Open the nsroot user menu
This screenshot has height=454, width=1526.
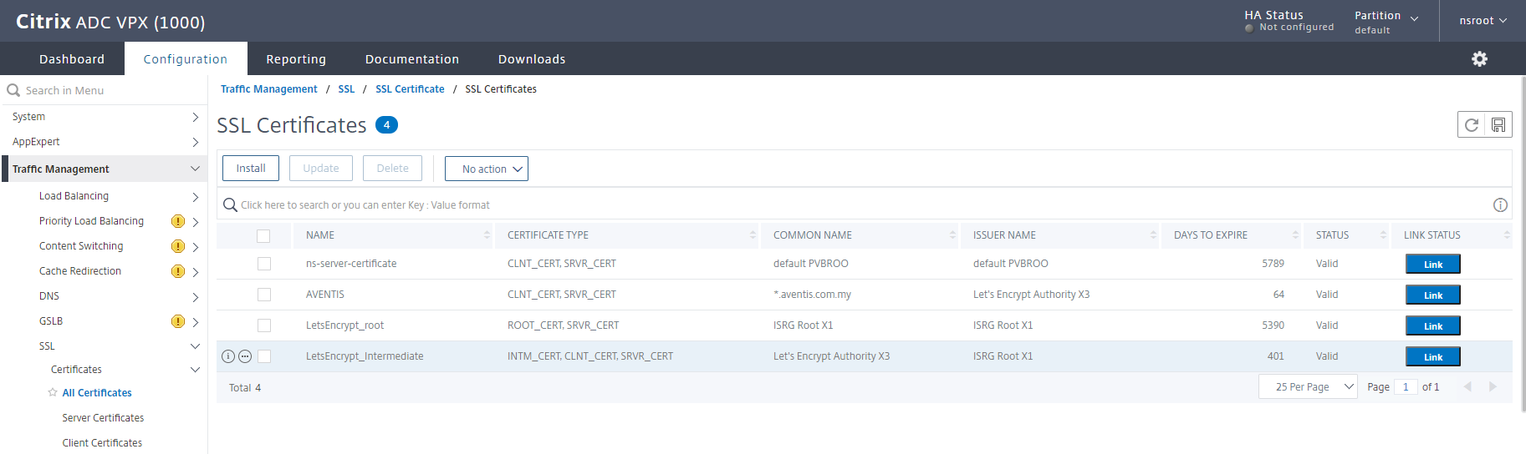click(1483, 21)
